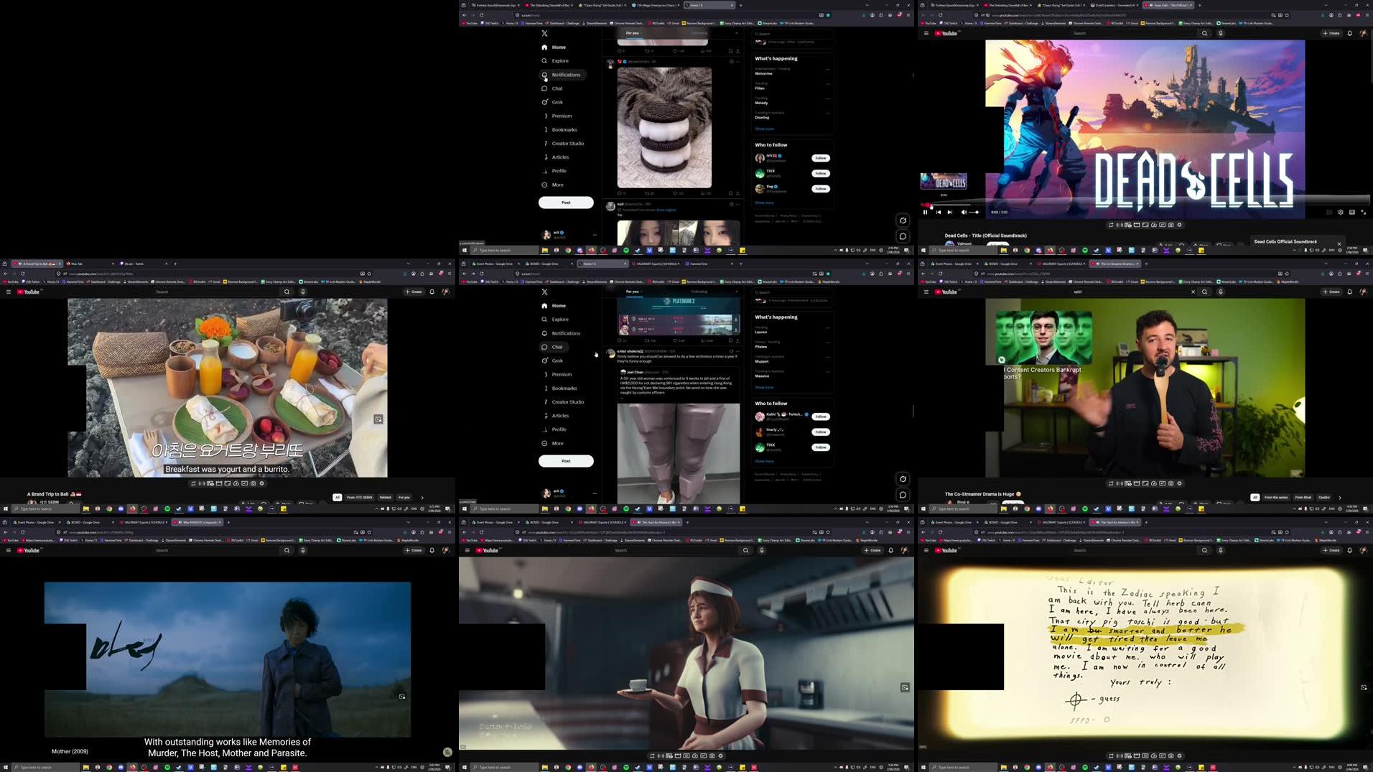1373x772 pixels.
Task: Select For you tab in Platinum 2 X window
Action: tap(633, 292)
